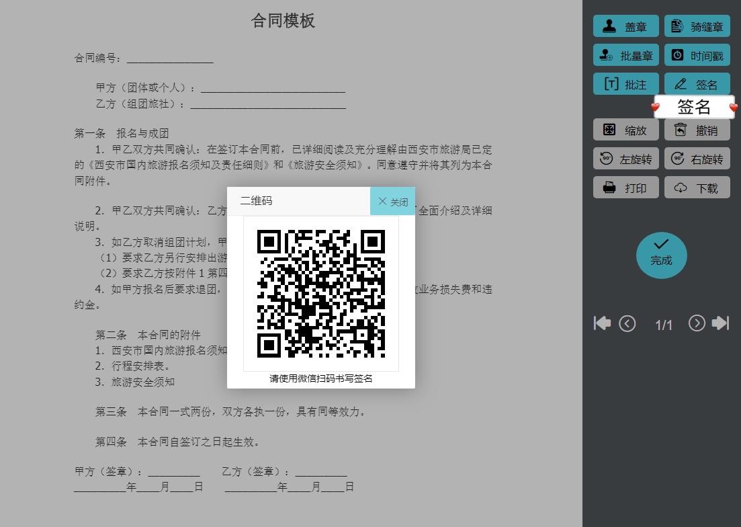Click the round 完成 finish button
Screen dimensions: 741x527
tap(661, 255)
